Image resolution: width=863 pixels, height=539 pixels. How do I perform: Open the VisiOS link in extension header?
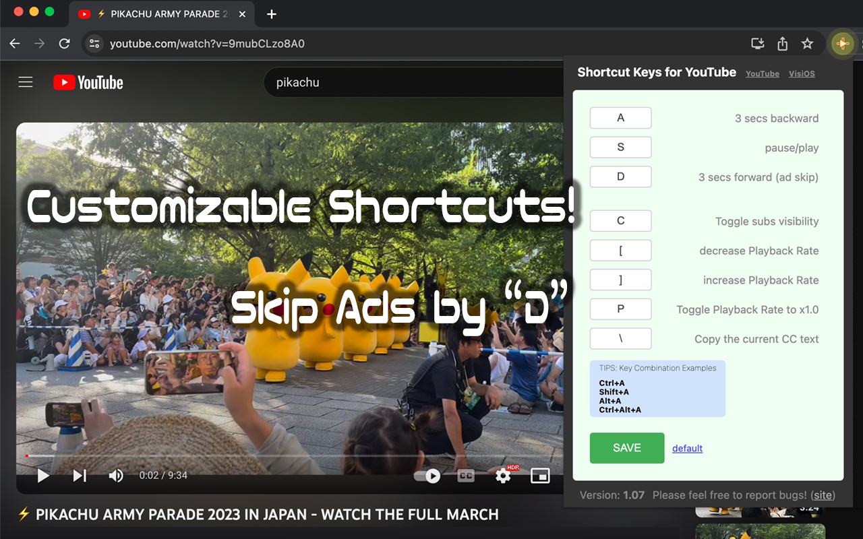tap(802, 73)
